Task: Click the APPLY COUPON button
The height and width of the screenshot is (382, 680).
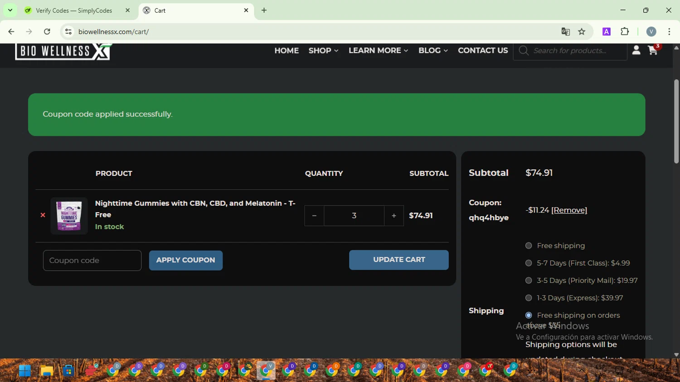Action: [186, 261]
